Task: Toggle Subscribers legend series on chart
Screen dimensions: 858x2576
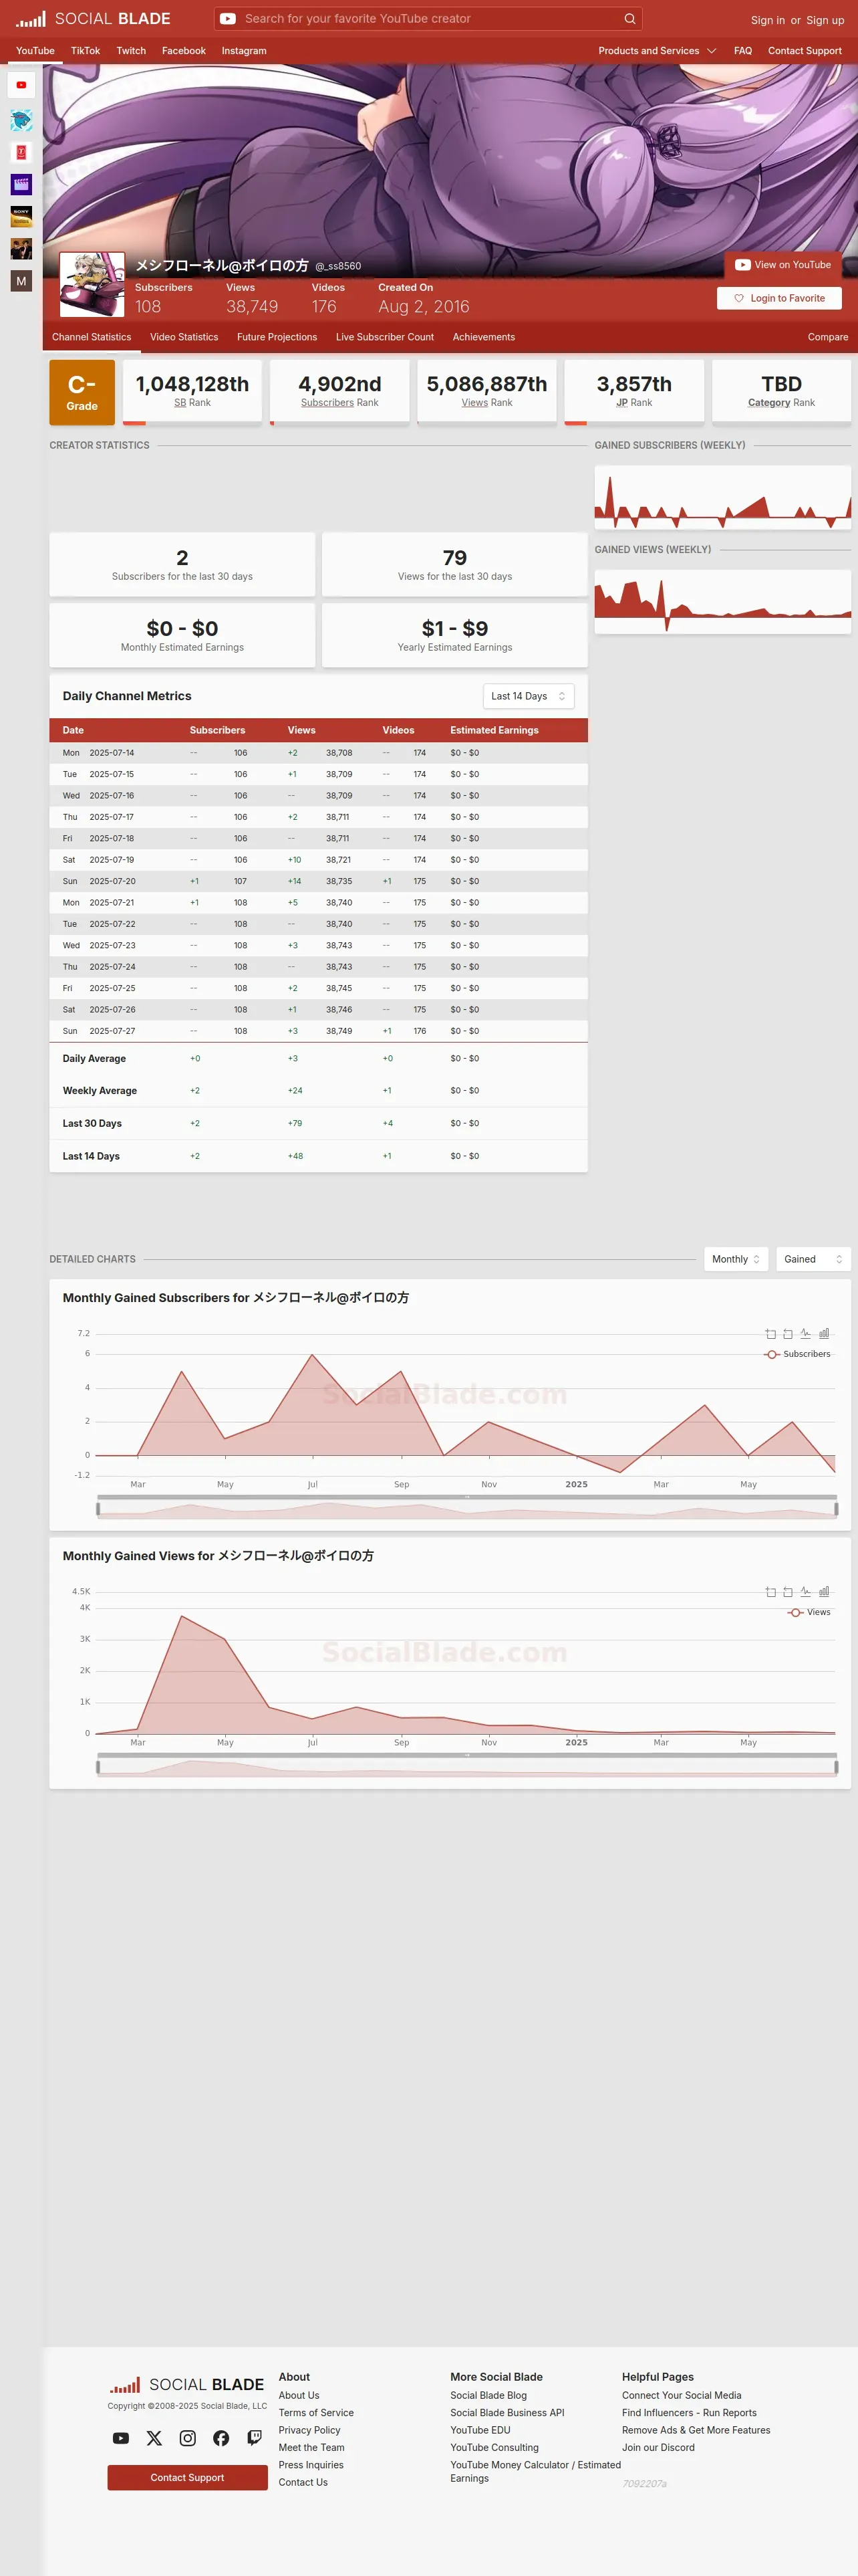Action: click(x=797, y=1354)
